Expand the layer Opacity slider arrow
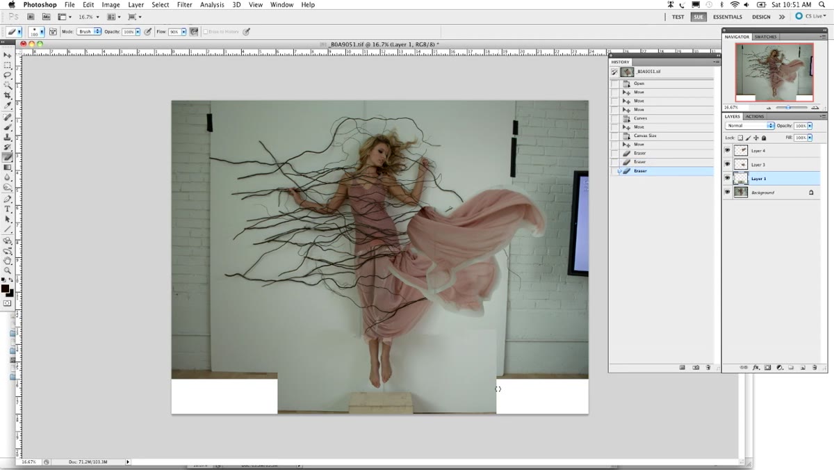The height and width of the screenshot is (470, 834). pos(810,126)
